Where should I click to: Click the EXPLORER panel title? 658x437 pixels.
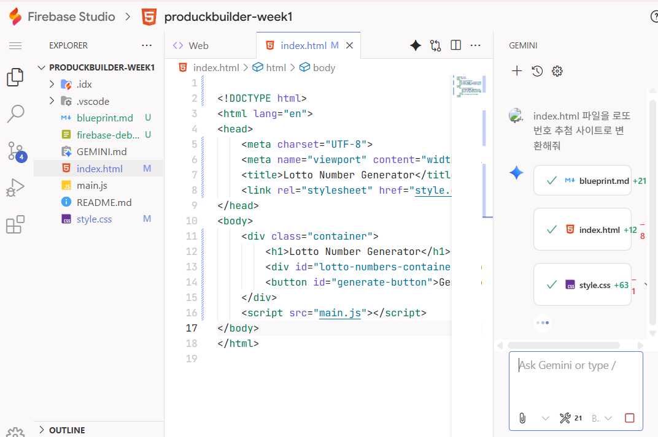coord(68,45)
